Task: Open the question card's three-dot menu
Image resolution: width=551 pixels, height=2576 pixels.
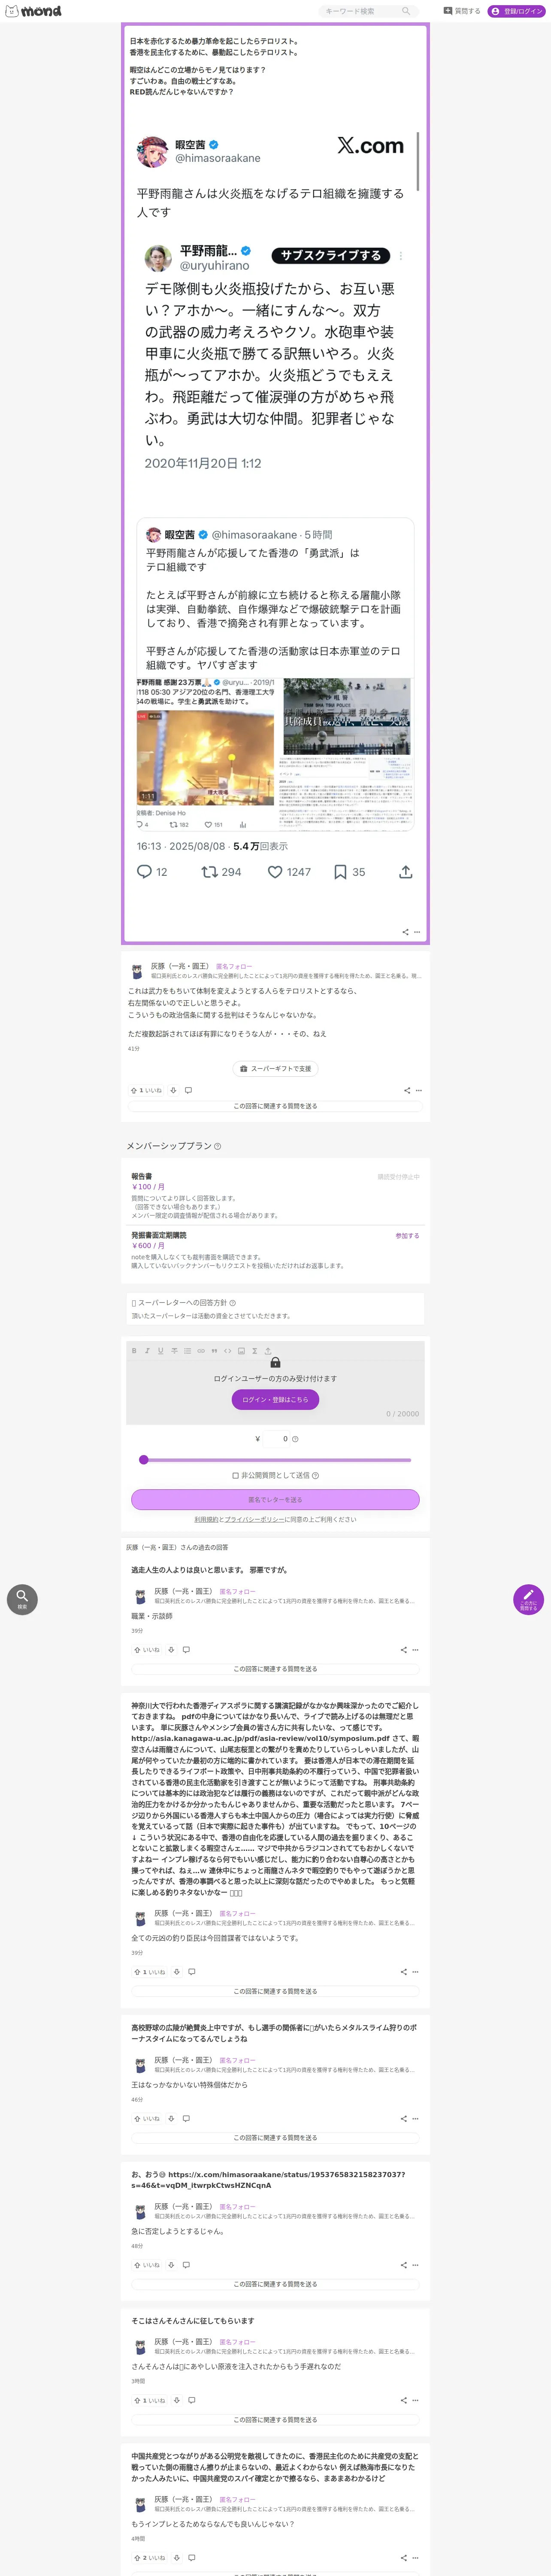Action: click(x=417, y=932)
